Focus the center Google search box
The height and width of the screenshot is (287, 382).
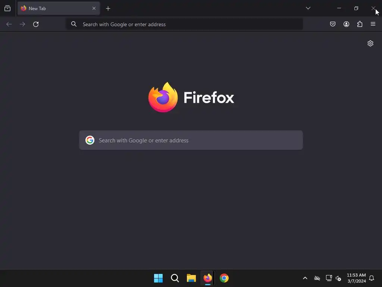point(191,140)
